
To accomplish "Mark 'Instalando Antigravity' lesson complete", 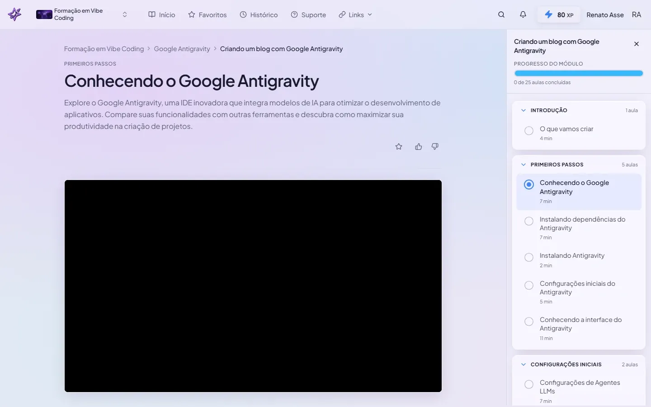I will click(x=529, y=257).
